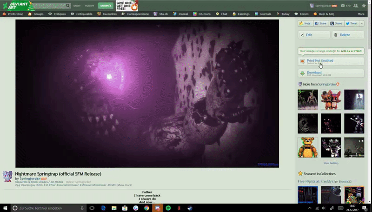Click the Delete button
Viewport: 372px width, 212px height.
click(x=348, y=35)
